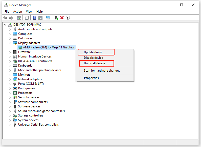Open the File menu
This screenshot has width=201, height=147.
tap(7, 12)
